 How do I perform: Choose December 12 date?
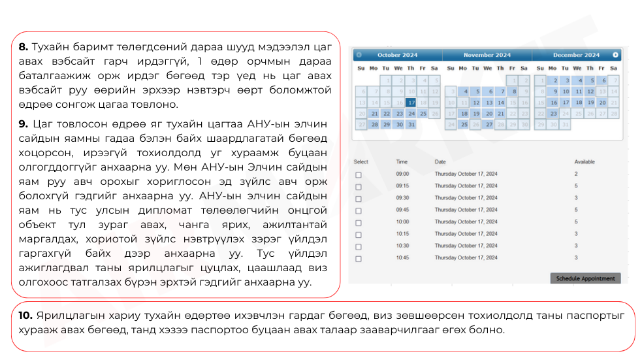590,91
